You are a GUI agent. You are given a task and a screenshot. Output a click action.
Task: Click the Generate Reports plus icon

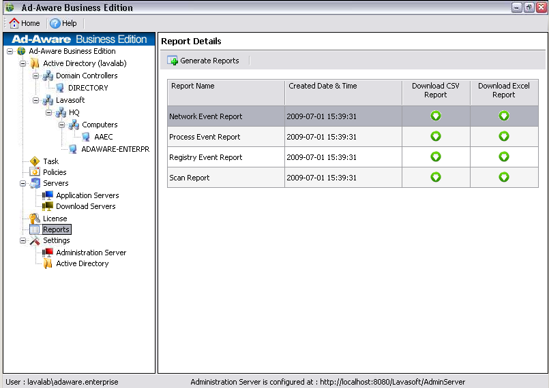point(173,61)
